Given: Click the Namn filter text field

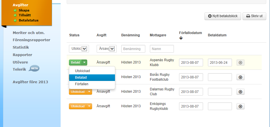Looking at the screenshot, I should [x=162, y=49].
